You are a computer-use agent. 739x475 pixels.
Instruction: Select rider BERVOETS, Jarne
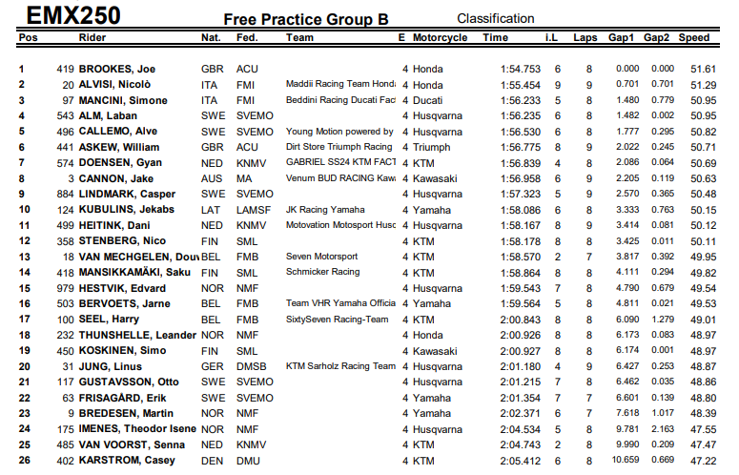pyautogui.click(x=124, y=304)
